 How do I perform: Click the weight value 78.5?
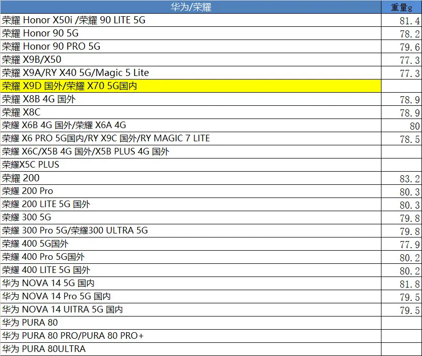tap(409, 139)
